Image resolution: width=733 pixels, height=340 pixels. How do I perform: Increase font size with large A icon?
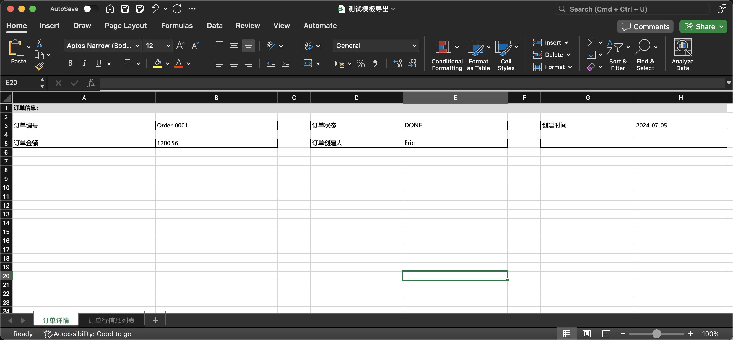click(x=180, y=46)
